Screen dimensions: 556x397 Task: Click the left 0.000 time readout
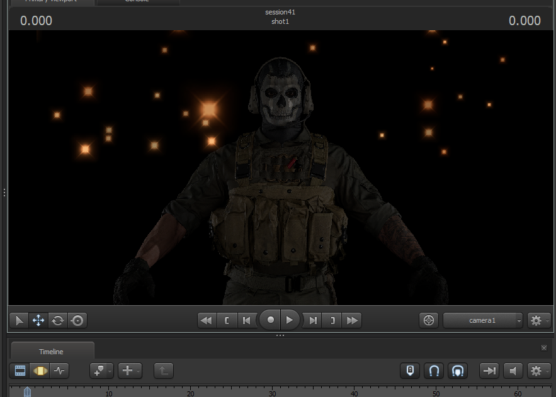36,21
